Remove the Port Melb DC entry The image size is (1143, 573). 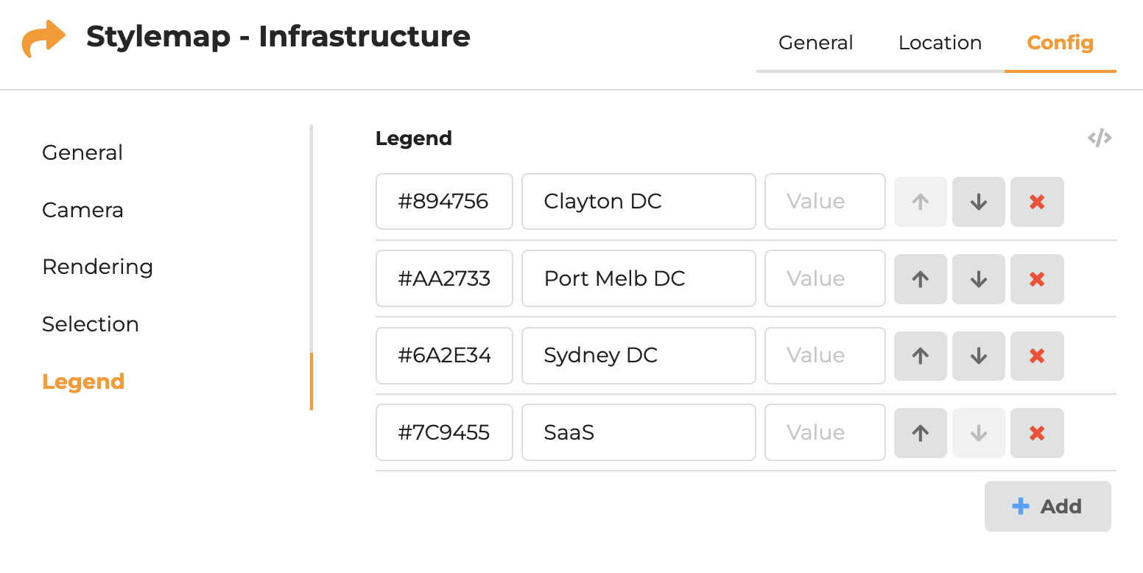click(1037, 279)
